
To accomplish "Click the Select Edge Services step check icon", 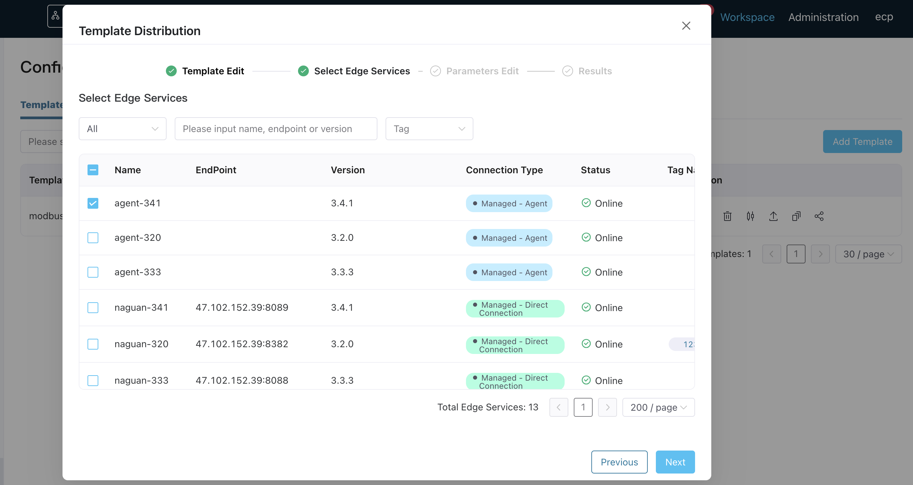I will tap(303, 71).
